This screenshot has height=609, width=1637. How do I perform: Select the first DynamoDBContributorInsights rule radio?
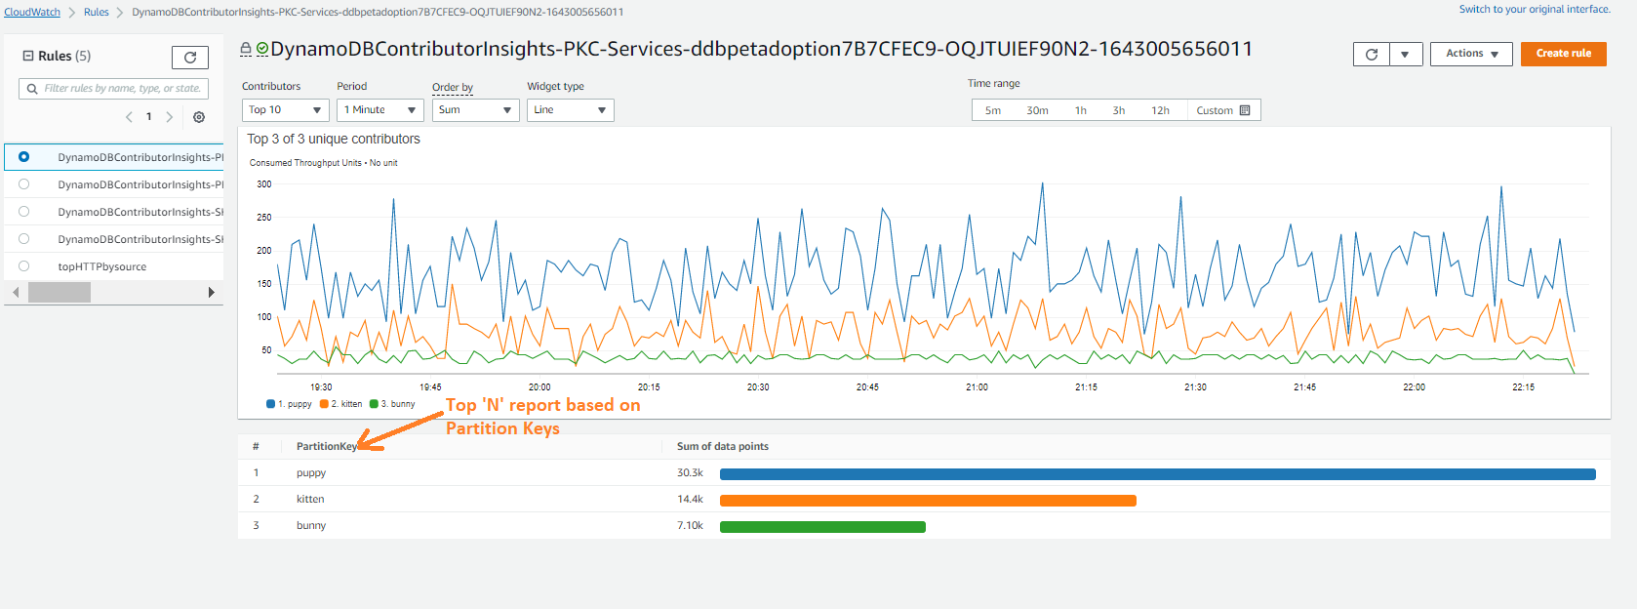(23, 157)
